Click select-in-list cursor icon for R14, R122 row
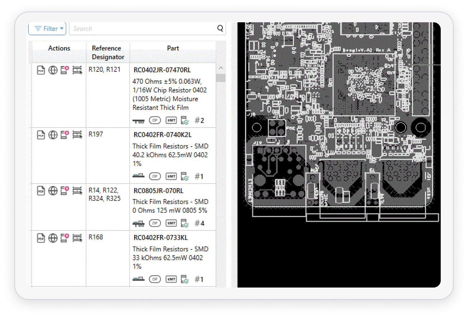Viewport: 468px width, 317px height. pyautogui.click(x=77, y=191)
